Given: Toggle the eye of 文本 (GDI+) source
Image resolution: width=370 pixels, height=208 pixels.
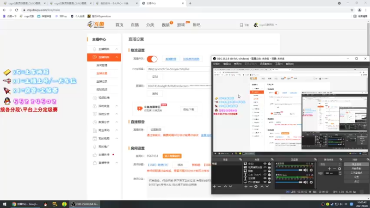Looking at the screenshot, I should coord(265,175).
